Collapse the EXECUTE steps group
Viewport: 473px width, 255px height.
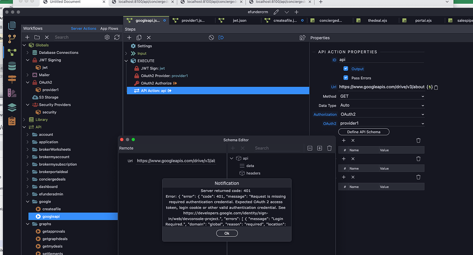[127, 61]
